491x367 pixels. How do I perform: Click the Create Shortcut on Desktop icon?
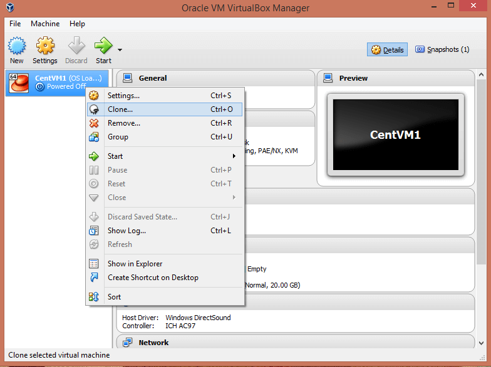click(x=94, y=278)
